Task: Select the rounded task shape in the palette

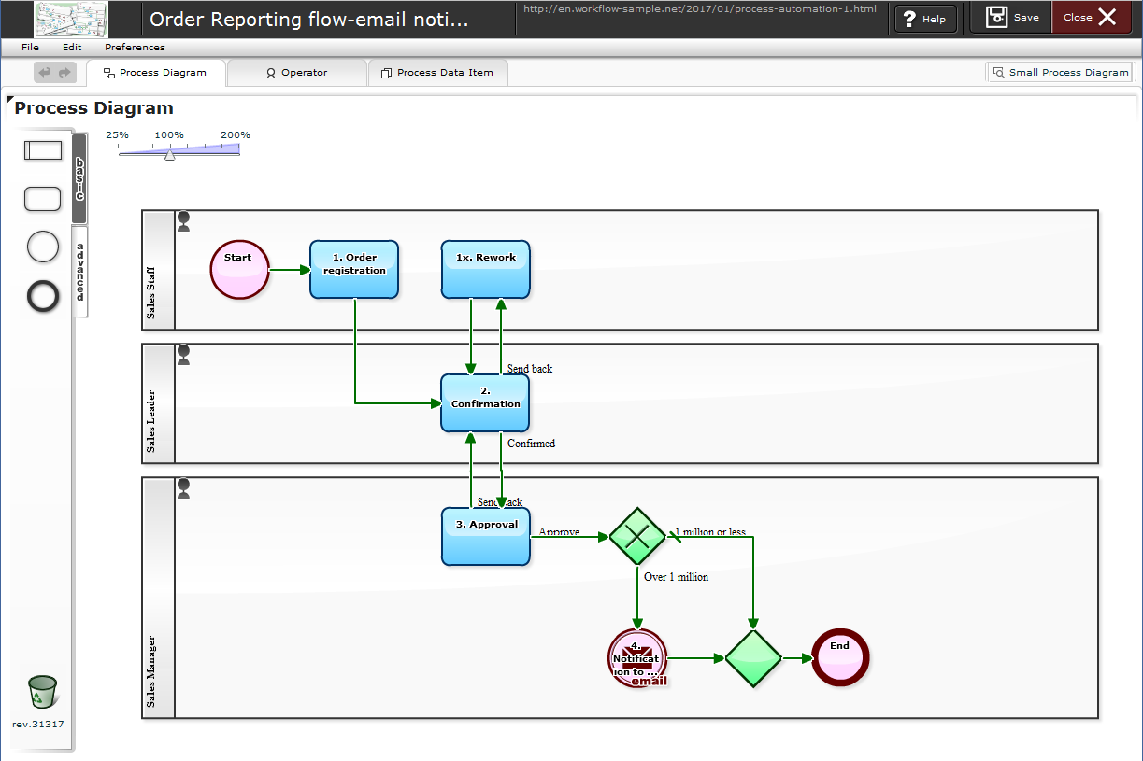Action: point(42,198)
